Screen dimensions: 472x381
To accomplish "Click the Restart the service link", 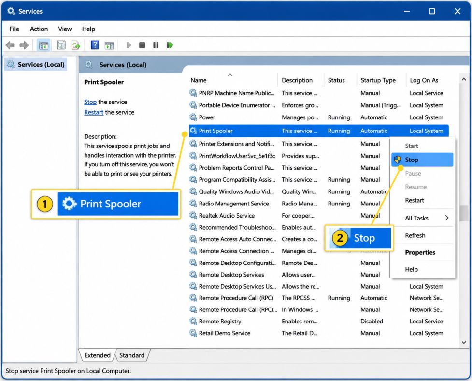I will pyautogui.click(x=94, y=112).
